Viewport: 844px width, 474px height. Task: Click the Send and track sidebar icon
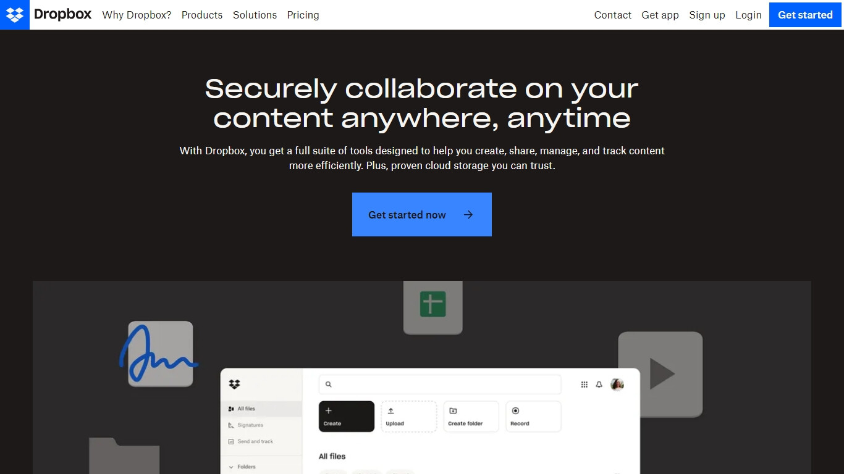click(x=231, y=441)
